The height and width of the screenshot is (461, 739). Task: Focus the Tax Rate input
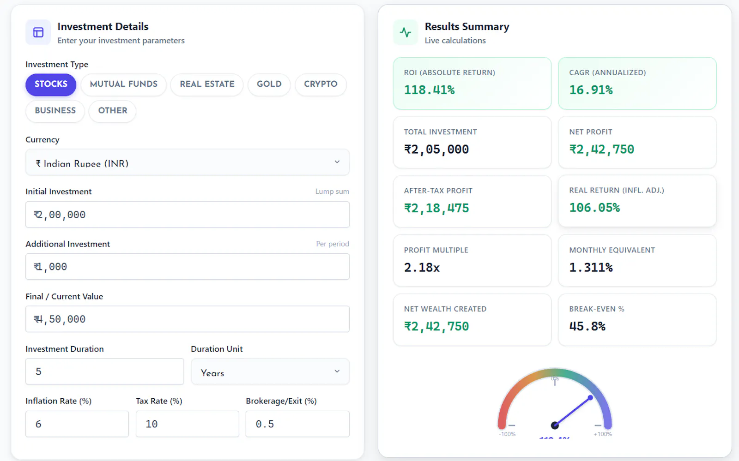(x=188, y=424)
